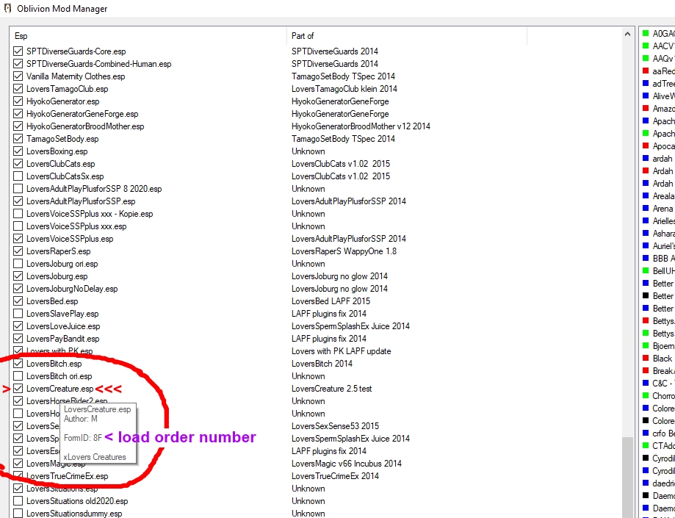Uncheck HiyokoGenerator.esp checkbox

[18, 101]
